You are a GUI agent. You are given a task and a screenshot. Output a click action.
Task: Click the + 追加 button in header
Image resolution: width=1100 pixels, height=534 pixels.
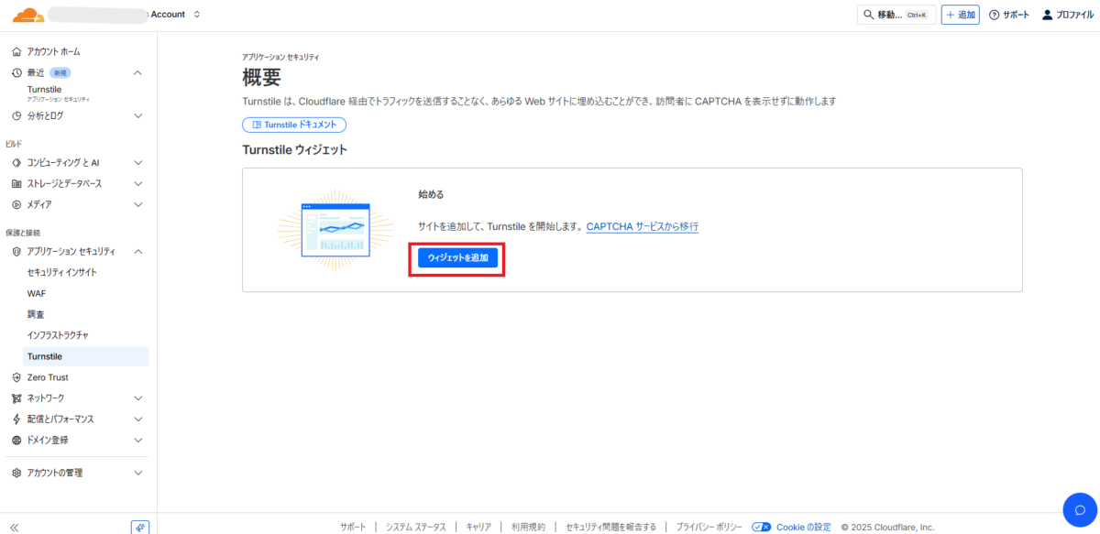pos(960,15)
